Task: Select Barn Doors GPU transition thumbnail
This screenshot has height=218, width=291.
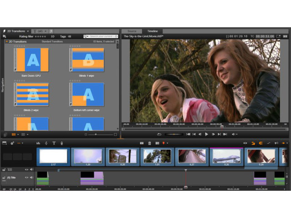Action: coord(31,59)
